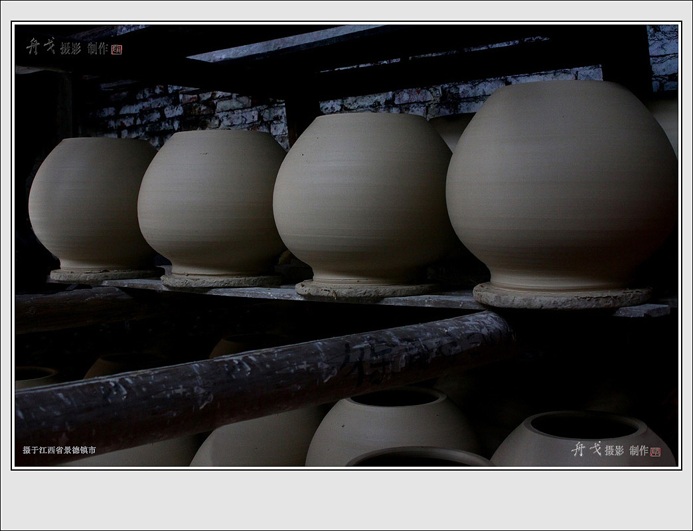
Task: Select the second clay pot from the left
Action: (211, 202)
